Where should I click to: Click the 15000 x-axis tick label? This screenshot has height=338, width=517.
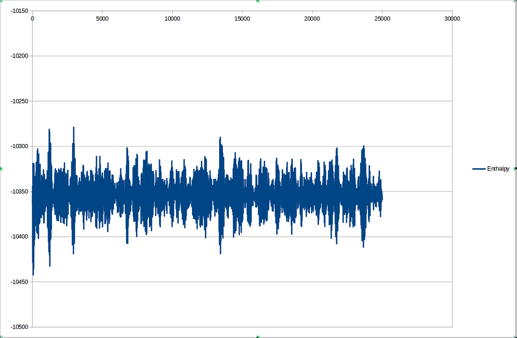[x=242, y=19]
